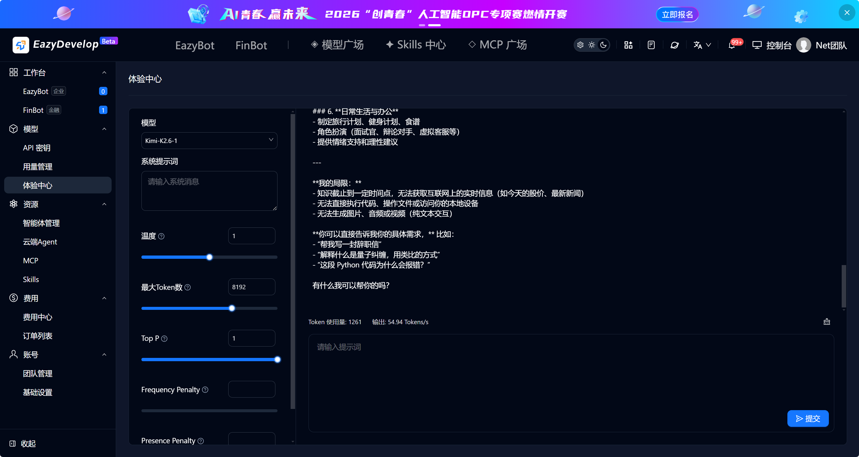Collapse the 模型 sidebar section

click(x=104, y=129)
